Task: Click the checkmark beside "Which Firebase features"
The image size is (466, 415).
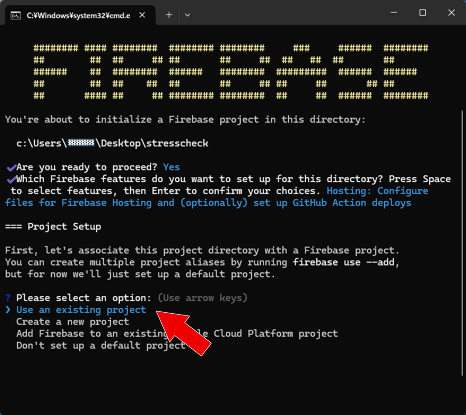Action: pyautogui.click(x=11, y=179)
